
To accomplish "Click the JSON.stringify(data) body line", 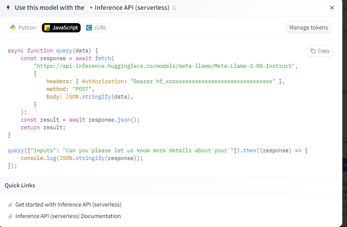I will tap(90, 97).
